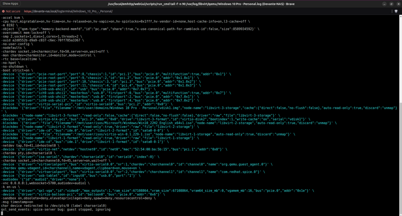Click the '-k en-us' line
Image resolution: width=402 pixels, height=216 pixels.
click(x=10, y=187)
